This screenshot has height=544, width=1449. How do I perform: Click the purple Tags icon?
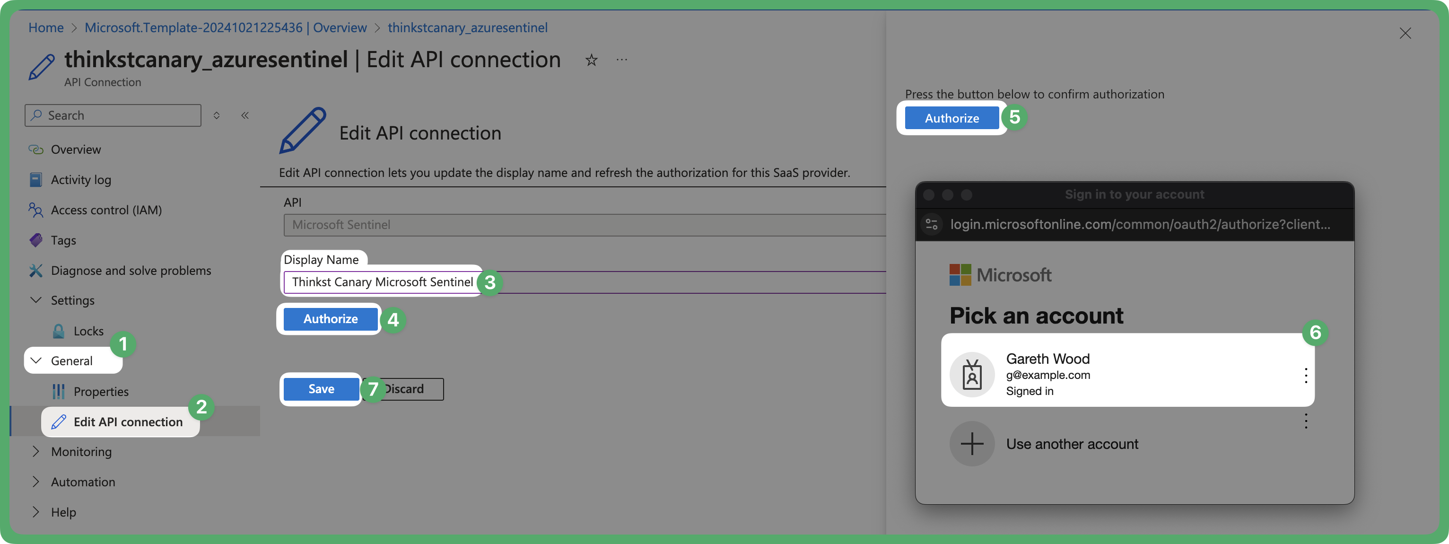35,240
